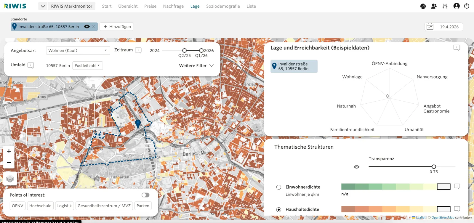Open RIWIS Marktmonitor module selector

(72, 6)
